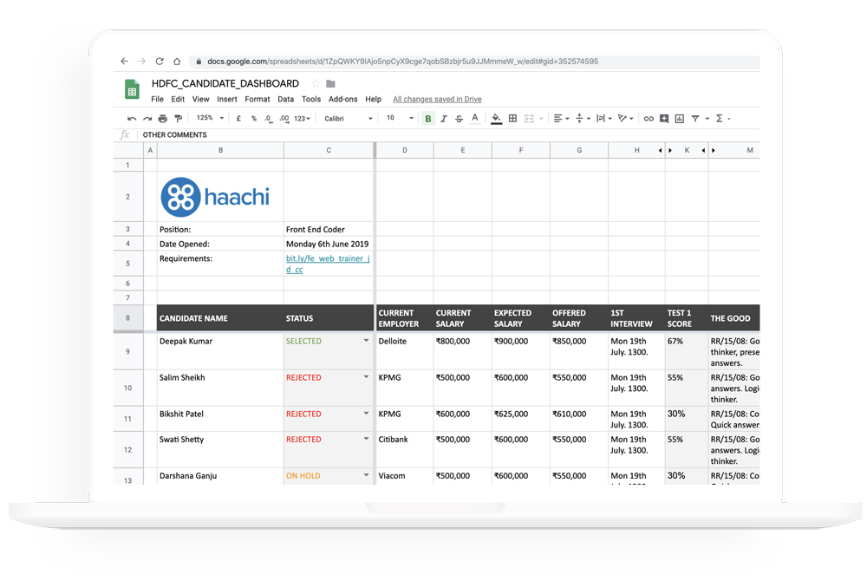This screenshot has width=867, height=581.
Task: Click the insert comment icon
Action: tap(664, 118)
